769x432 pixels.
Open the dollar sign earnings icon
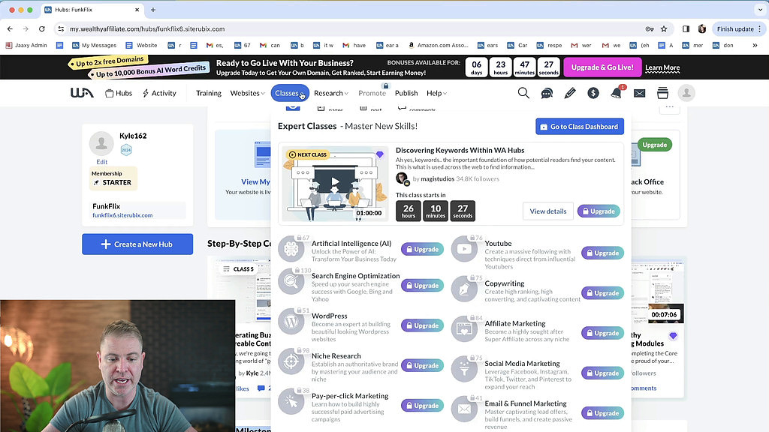[593, 93]
